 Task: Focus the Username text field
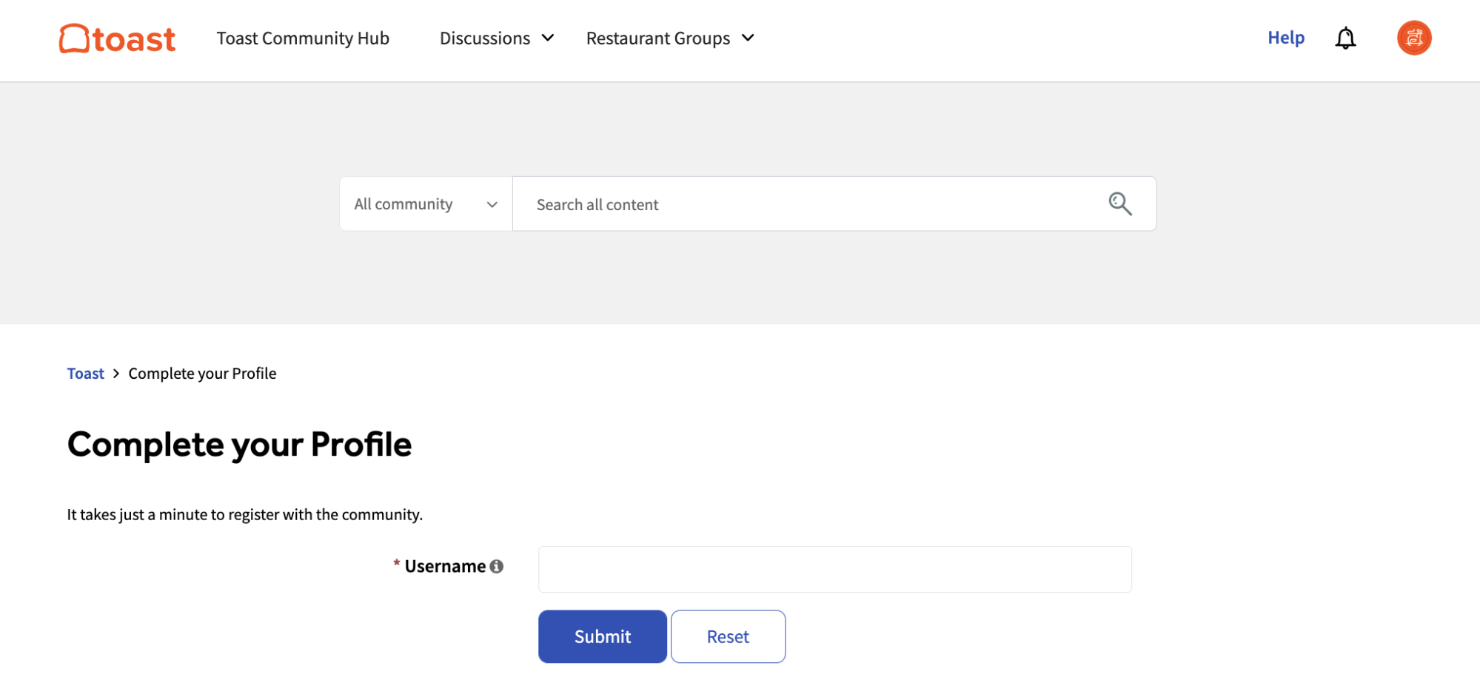point(834,569)
